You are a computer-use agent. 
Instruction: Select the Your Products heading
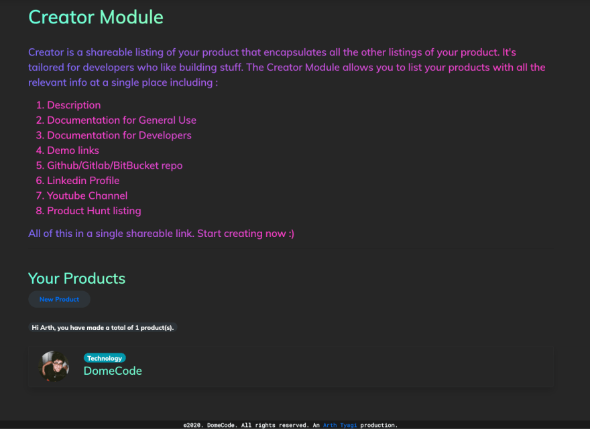76,278
